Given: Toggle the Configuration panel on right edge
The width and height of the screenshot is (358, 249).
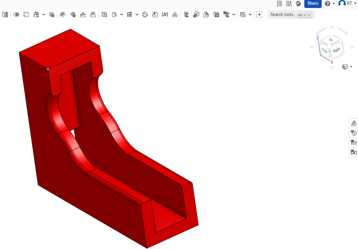Looking at the screenshot, I should pyautogui.click(x=353, y=133).
